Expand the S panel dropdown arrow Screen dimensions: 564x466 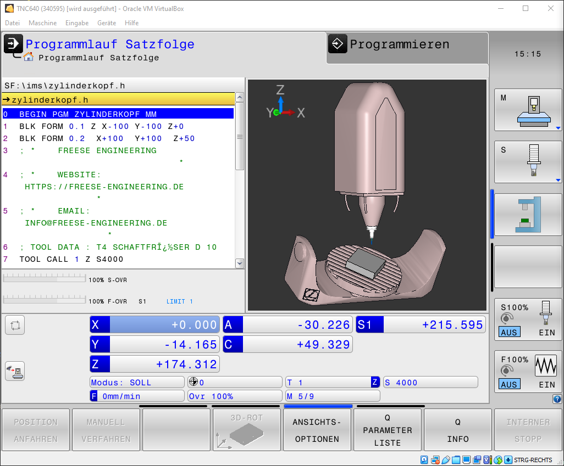(x=558, y=180)
